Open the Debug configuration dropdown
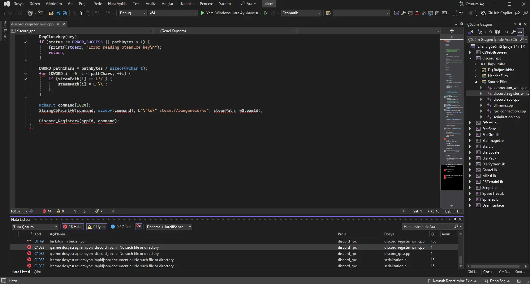530x284 pixels. click(x=132, y=13)
